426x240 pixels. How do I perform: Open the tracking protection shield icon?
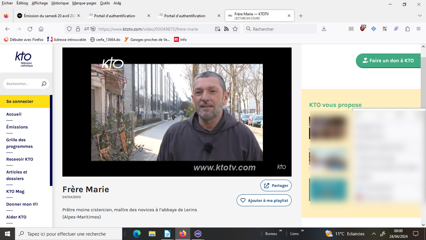click(x=69, y=29)
